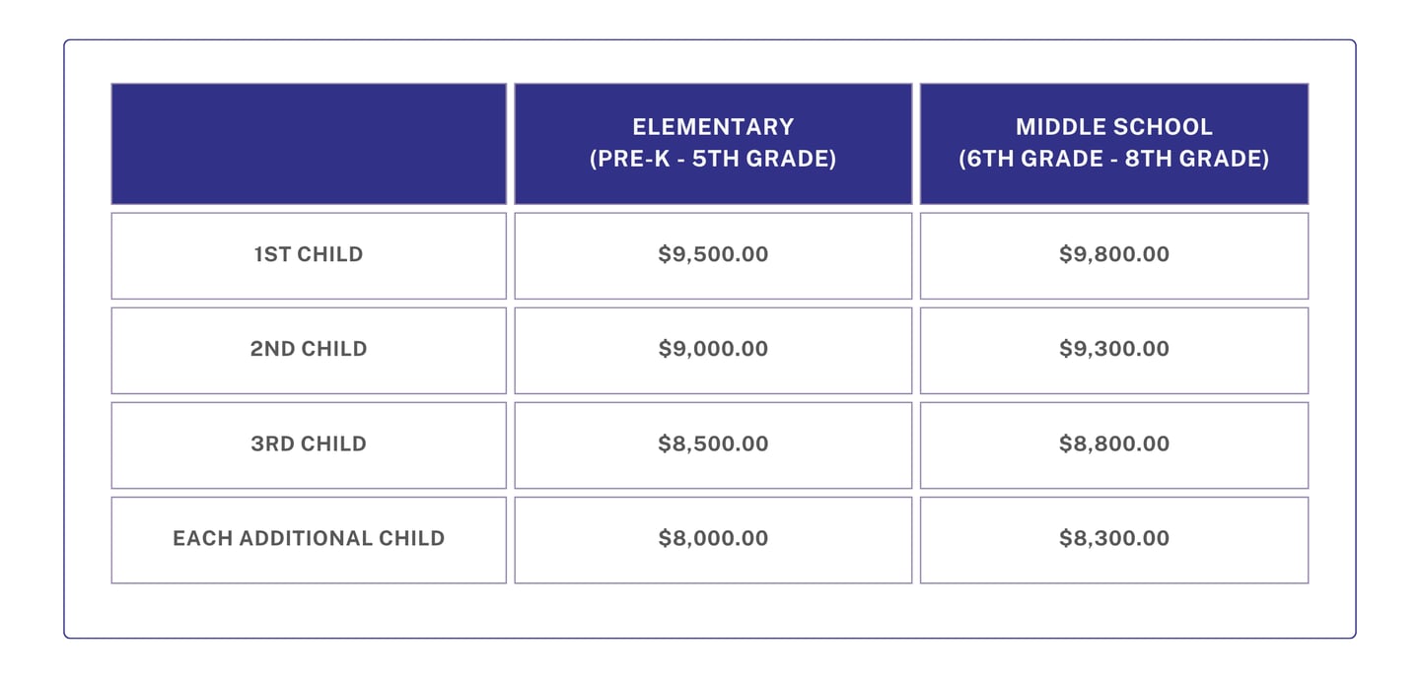Select the Middle School (6th - 8th Grade) header

[x=1114, y=144]
